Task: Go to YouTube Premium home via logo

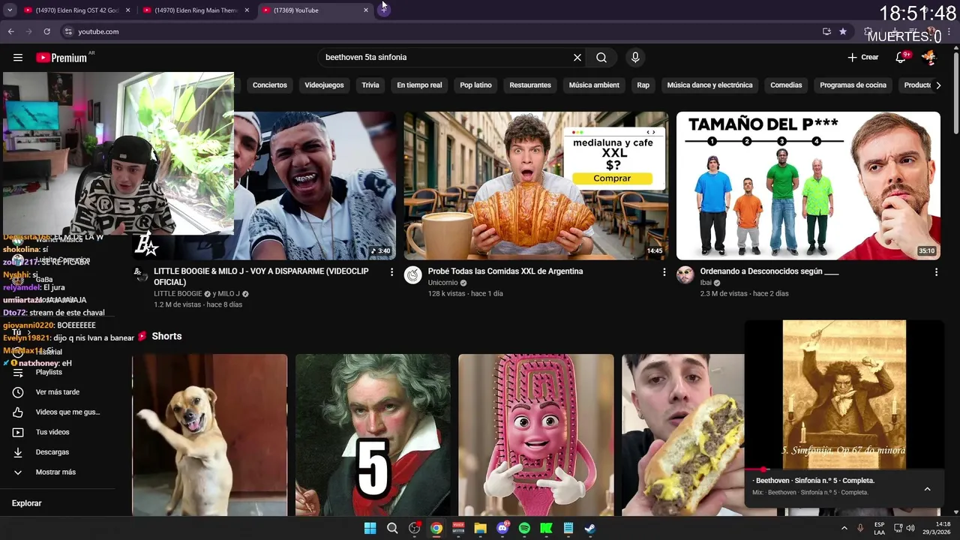Action: (61, 58)
